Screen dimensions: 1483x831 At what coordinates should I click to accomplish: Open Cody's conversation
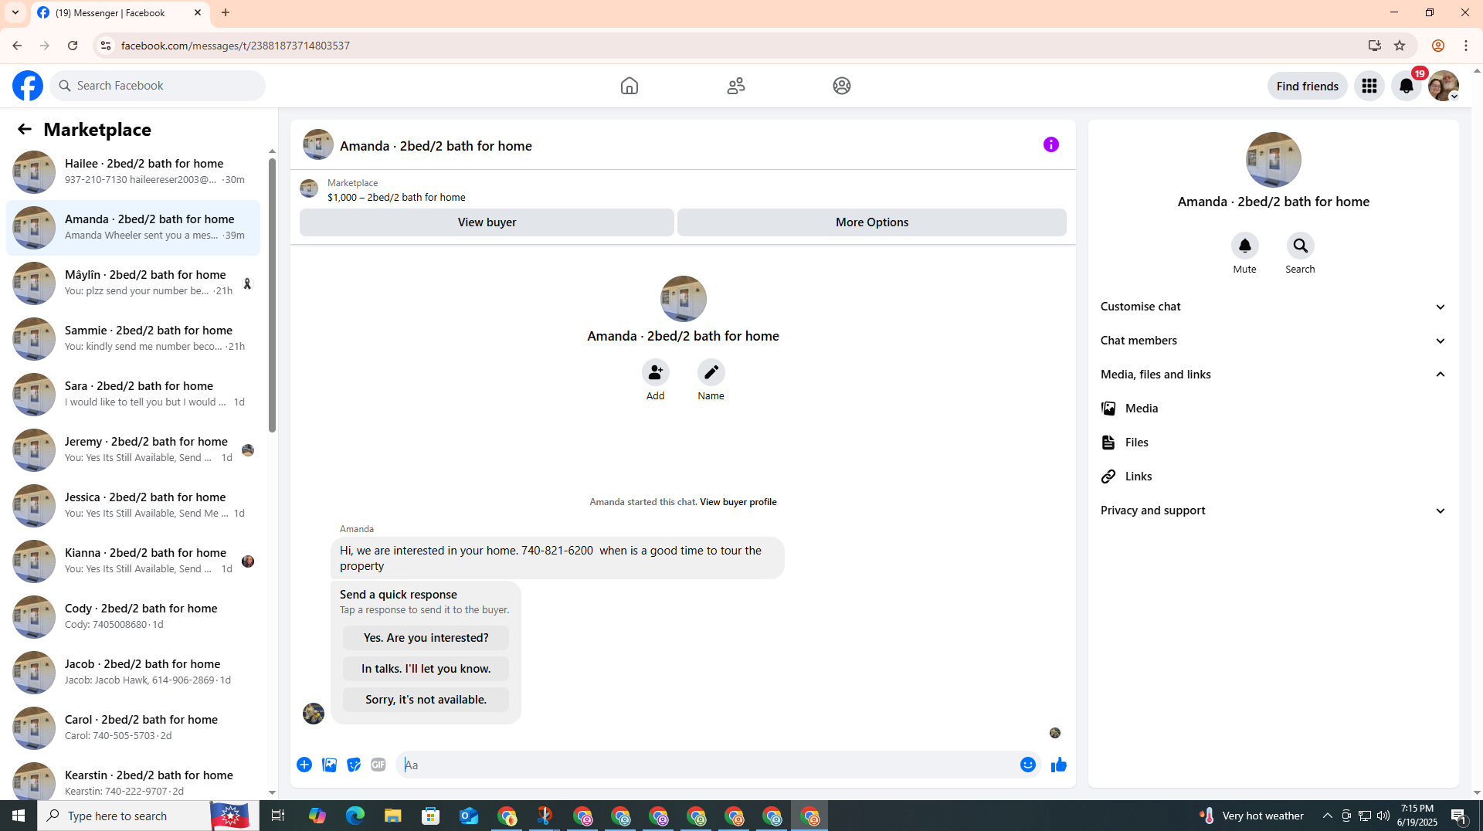click(x=133, y=617)
